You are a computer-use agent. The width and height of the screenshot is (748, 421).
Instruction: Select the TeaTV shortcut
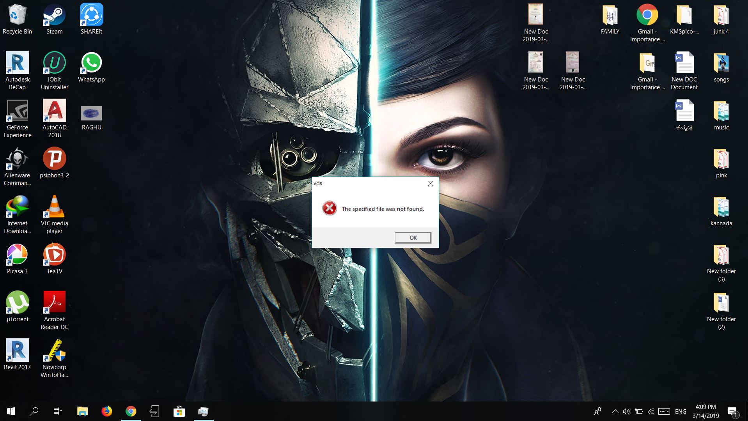[x=54, y=259]
